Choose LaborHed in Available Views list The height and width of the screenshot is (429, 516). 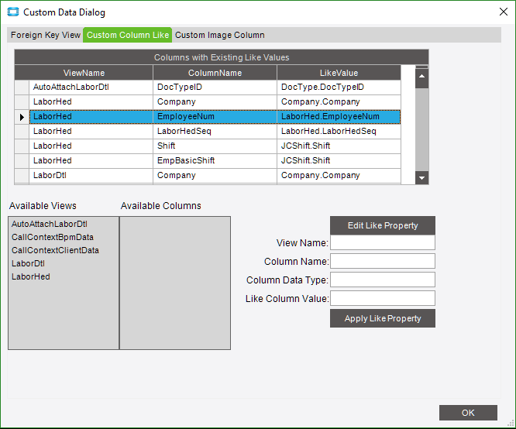(31, 276)
